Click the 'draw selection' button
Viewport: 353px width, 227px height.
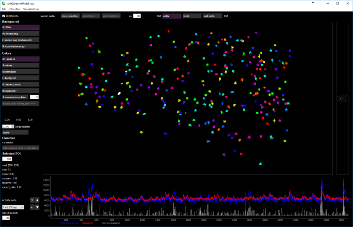coord(70,16)
